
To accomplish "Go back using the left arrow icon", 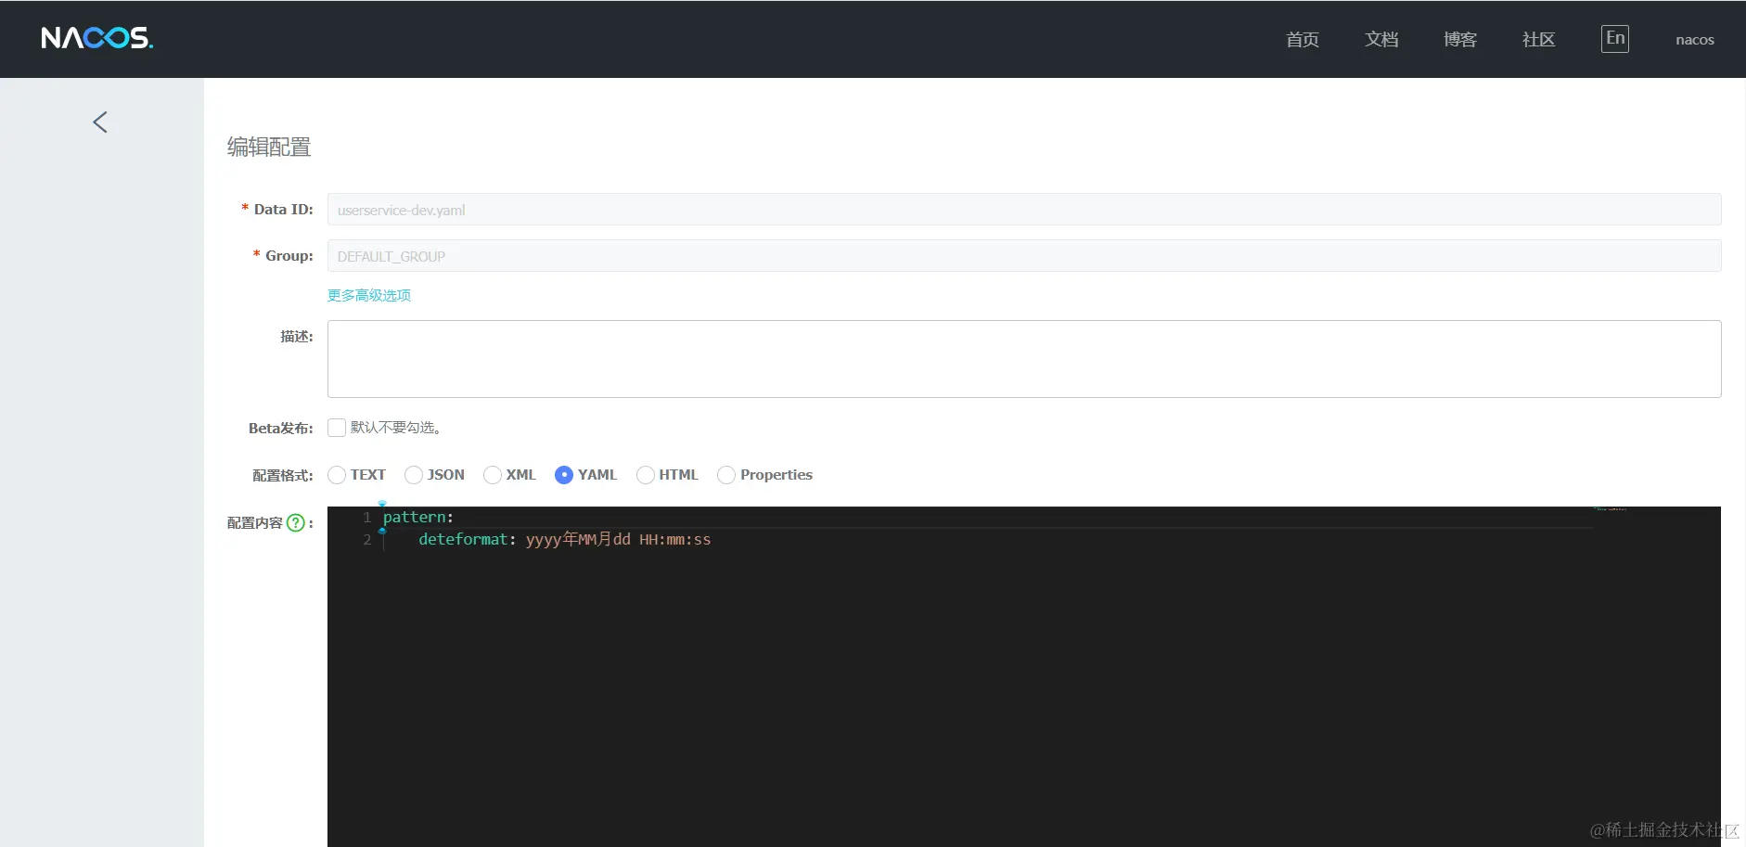I will pyautogui.click(x=100, y=122).
